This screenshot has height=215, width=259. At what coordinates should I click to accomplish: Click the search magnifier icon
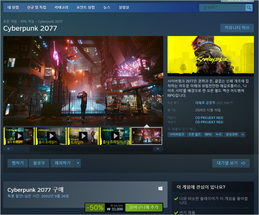pyautogui.click(x=248, y=8)
